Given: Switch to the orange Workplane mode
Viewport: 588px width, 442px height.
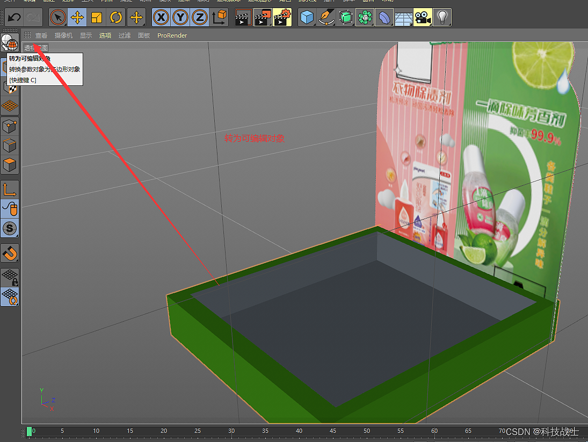Looking at the screenshot, I should click(10, 106).
